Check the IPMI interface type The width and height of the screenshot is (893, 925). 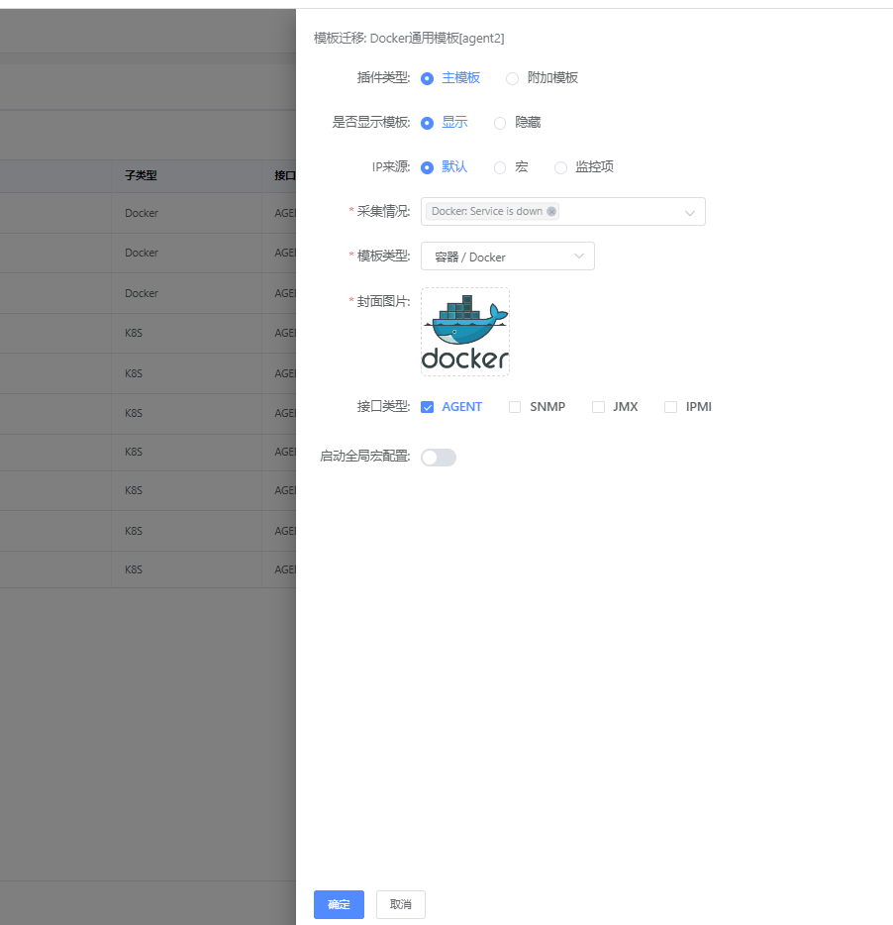click(x=670, y=407)
